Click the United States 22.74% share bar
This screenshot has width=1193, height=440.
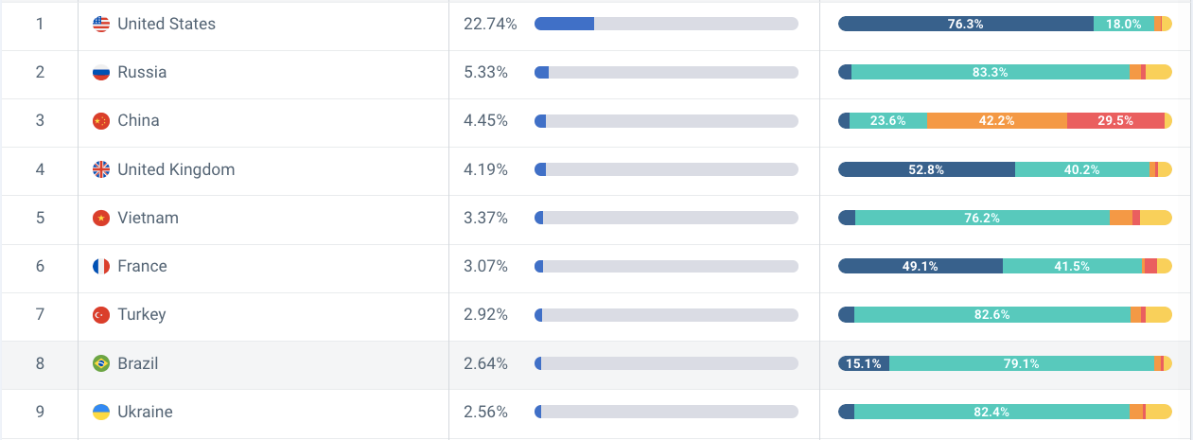point(666,24)
